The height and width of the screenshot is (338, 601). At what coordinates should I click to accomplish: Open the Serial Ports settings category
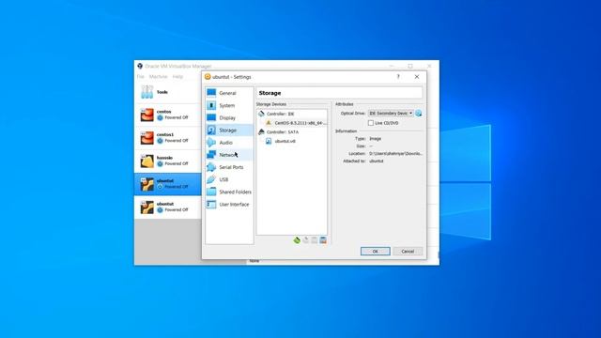(x=229, y=167)
